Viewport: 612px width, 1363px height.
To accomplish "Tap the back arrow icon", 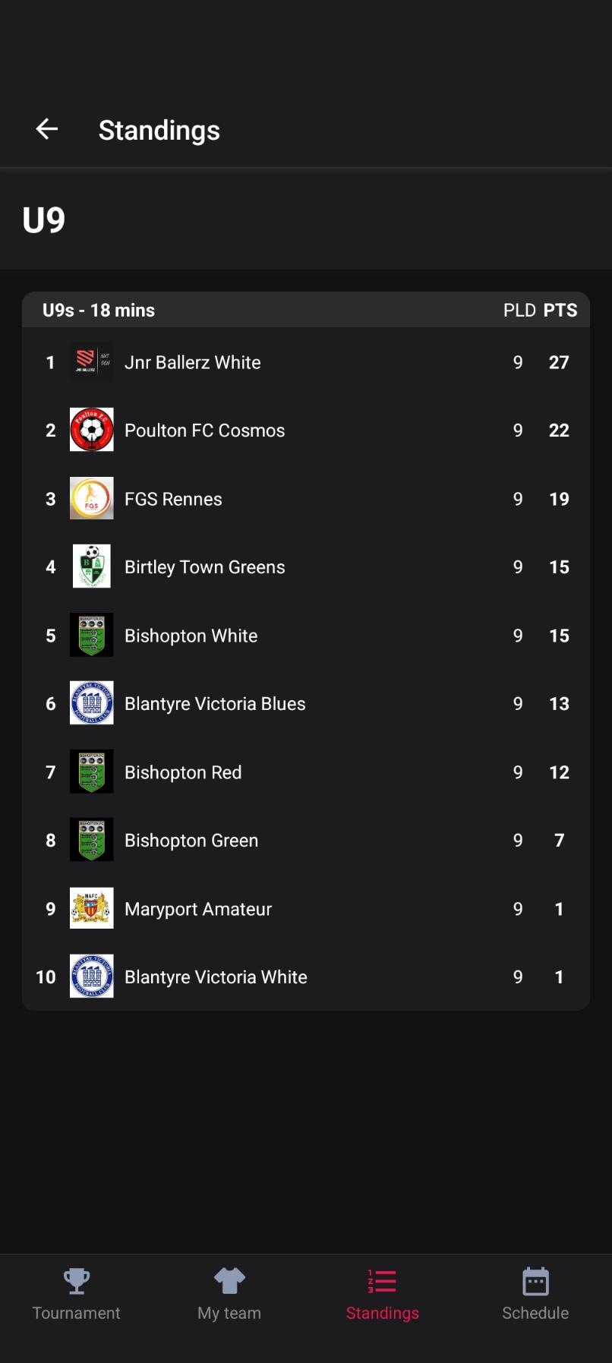I will pyautogui.click(x=47, y=129).
